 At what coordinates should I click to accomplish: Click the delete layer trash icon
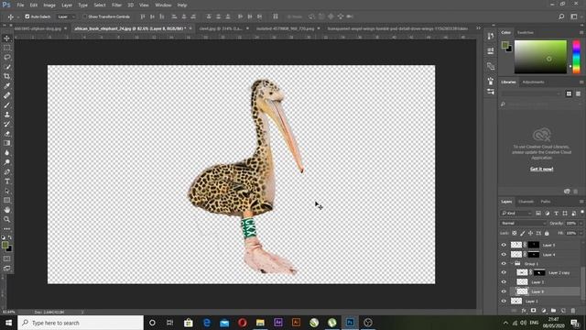click(573, 311)
